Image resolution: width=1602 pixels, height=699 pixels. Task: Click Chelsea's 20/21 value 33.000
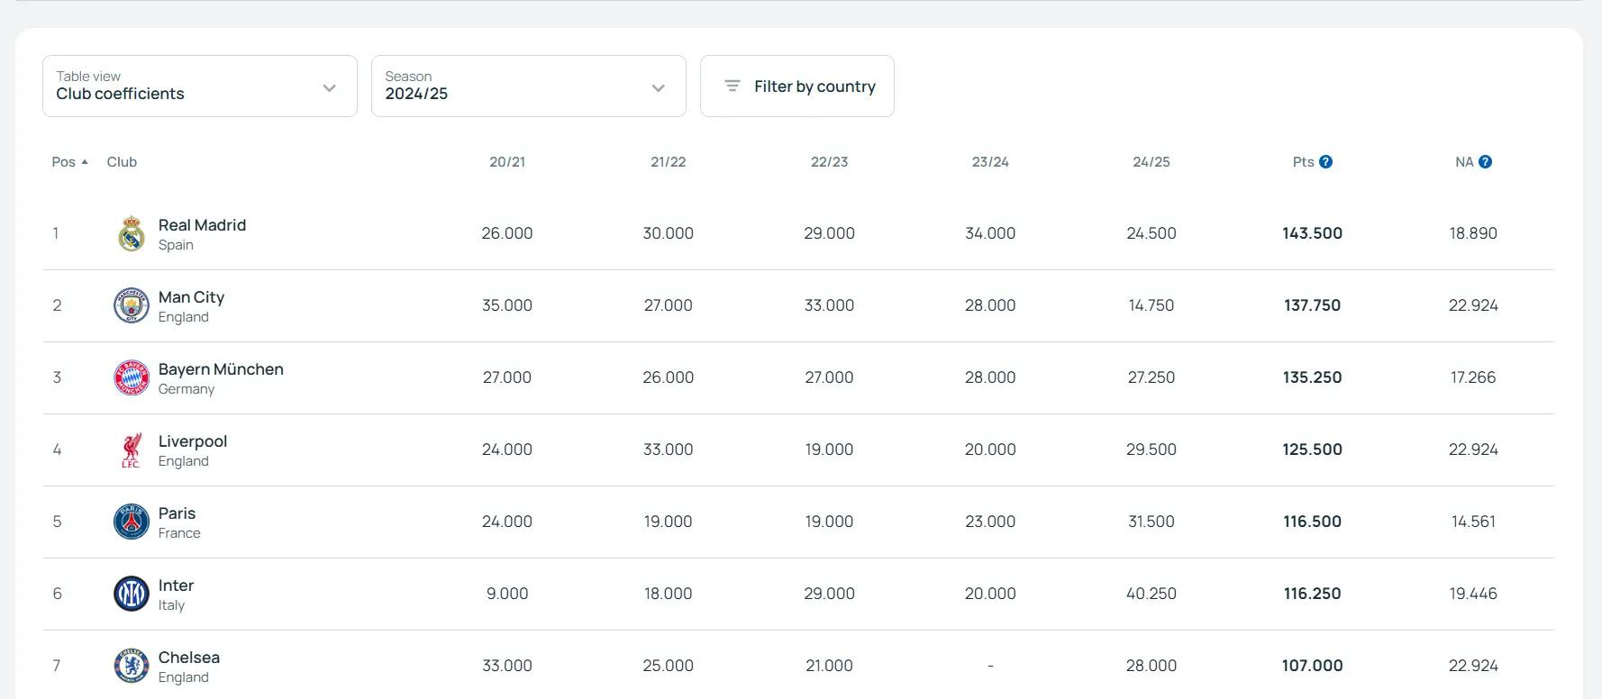(x=507, y=666)
